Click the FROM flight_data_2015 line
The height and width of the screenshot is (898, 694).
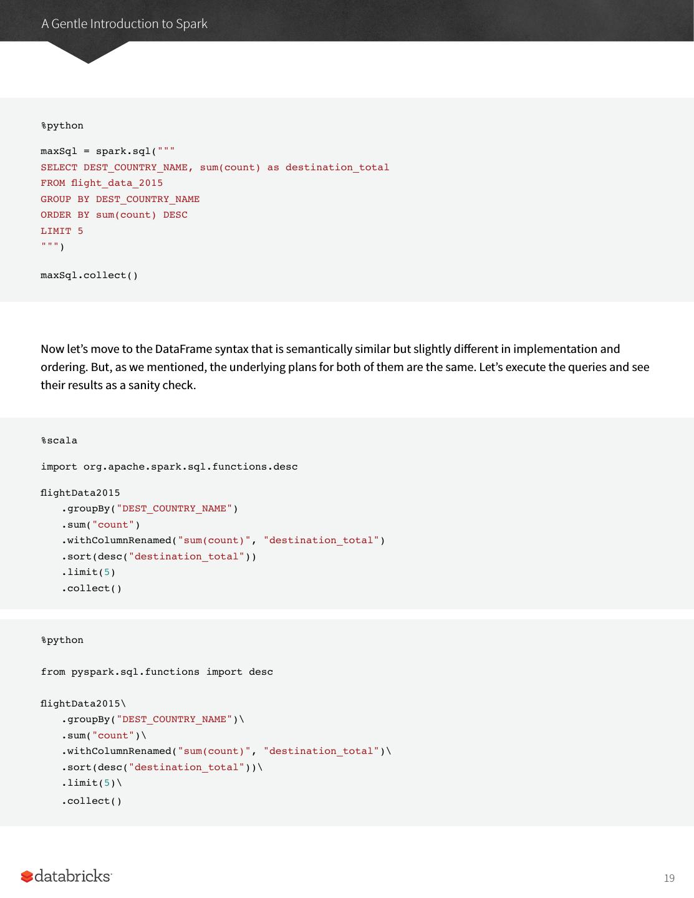click(x=102, y=183)
